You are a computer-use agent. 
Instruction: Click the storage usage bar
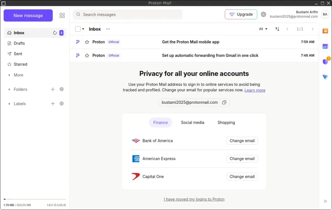click(35, 199)
